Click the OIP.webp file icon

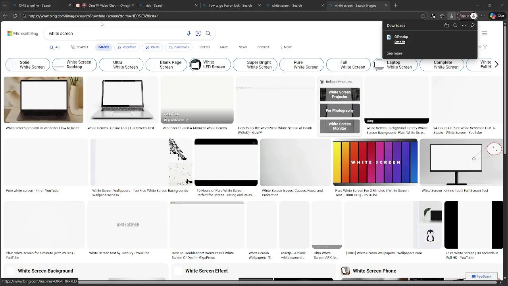389,37
